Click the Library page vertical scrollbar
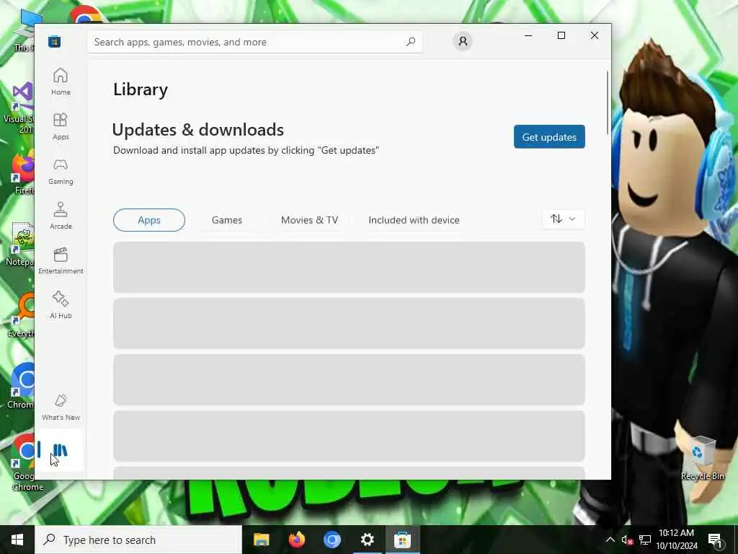Screen dimensions: 738x554 click(x=608, y=102)
